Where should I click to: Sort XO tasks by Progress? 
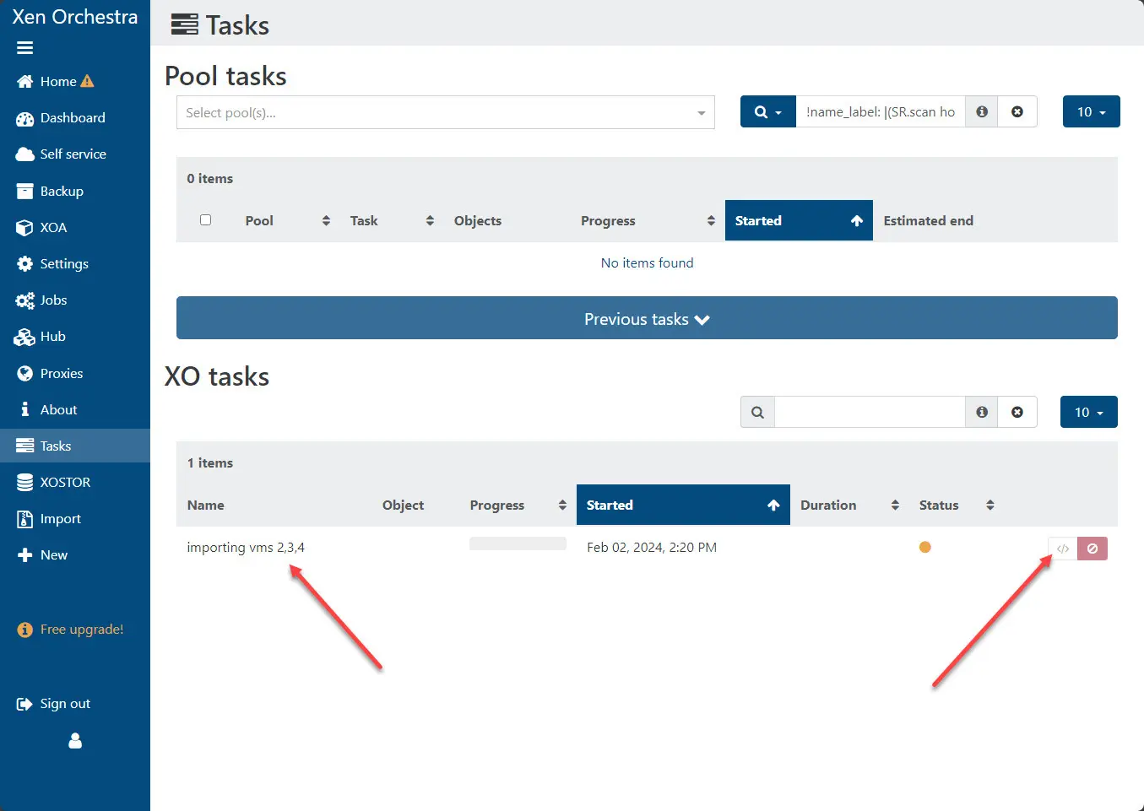click(x=518, y=505)
